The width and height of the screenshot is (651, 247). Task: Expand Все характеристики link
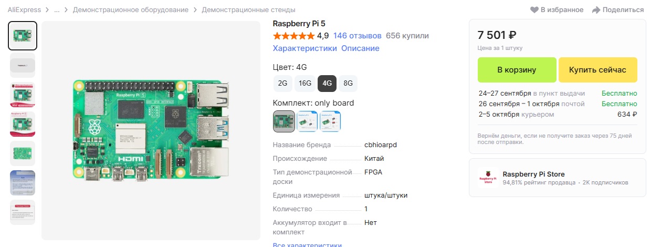coord(308,245)
